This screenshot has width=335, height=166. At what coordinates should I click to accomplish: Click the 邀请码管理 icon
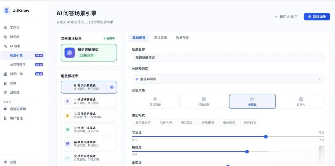point(5,109)
